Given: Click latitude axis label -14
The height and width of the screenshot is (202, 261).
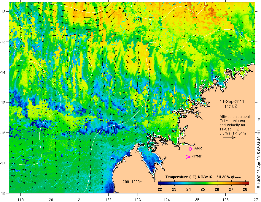Looking at the screenshot, I should [3, 72].
